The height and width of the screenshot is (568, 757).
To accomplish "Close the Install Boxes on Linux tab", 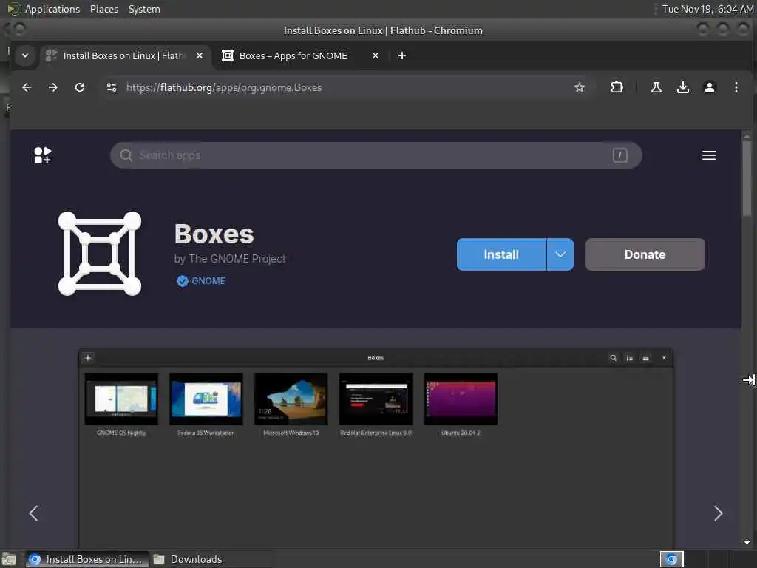I will click(200, 55).
